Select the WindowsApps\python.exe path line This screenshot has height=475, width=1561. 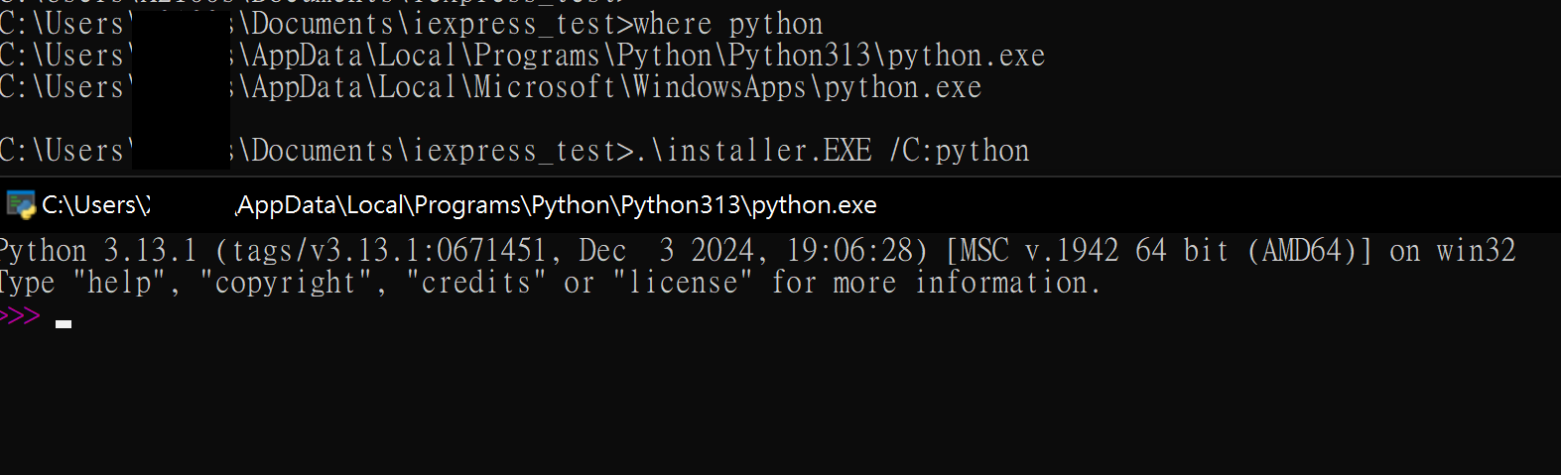click(490, 87)
